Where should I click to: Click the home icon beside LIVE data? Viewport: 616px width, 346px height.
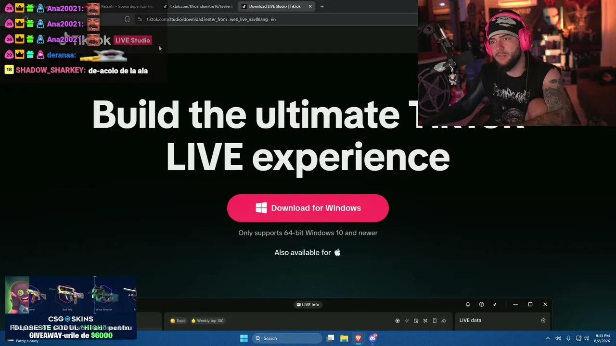pyautogui.click(x=543, y=321)
